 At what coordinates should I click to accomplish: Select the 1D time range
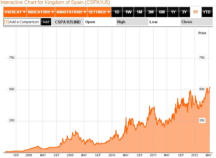pos(117,12)
